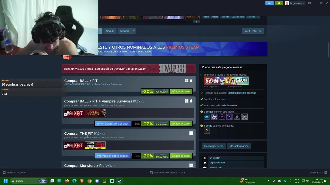Click help mark next to Vampire Survivors PACK

[143, 101]
